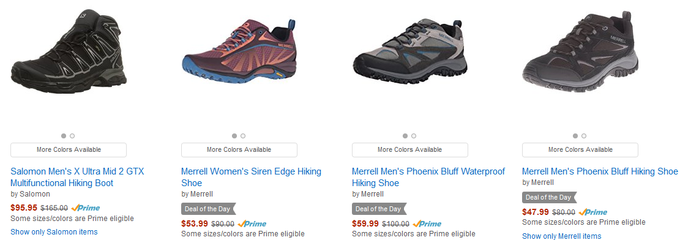Click More Colors Available for Salomon boot
680x240 pixels.
click(x=69, y=150)
